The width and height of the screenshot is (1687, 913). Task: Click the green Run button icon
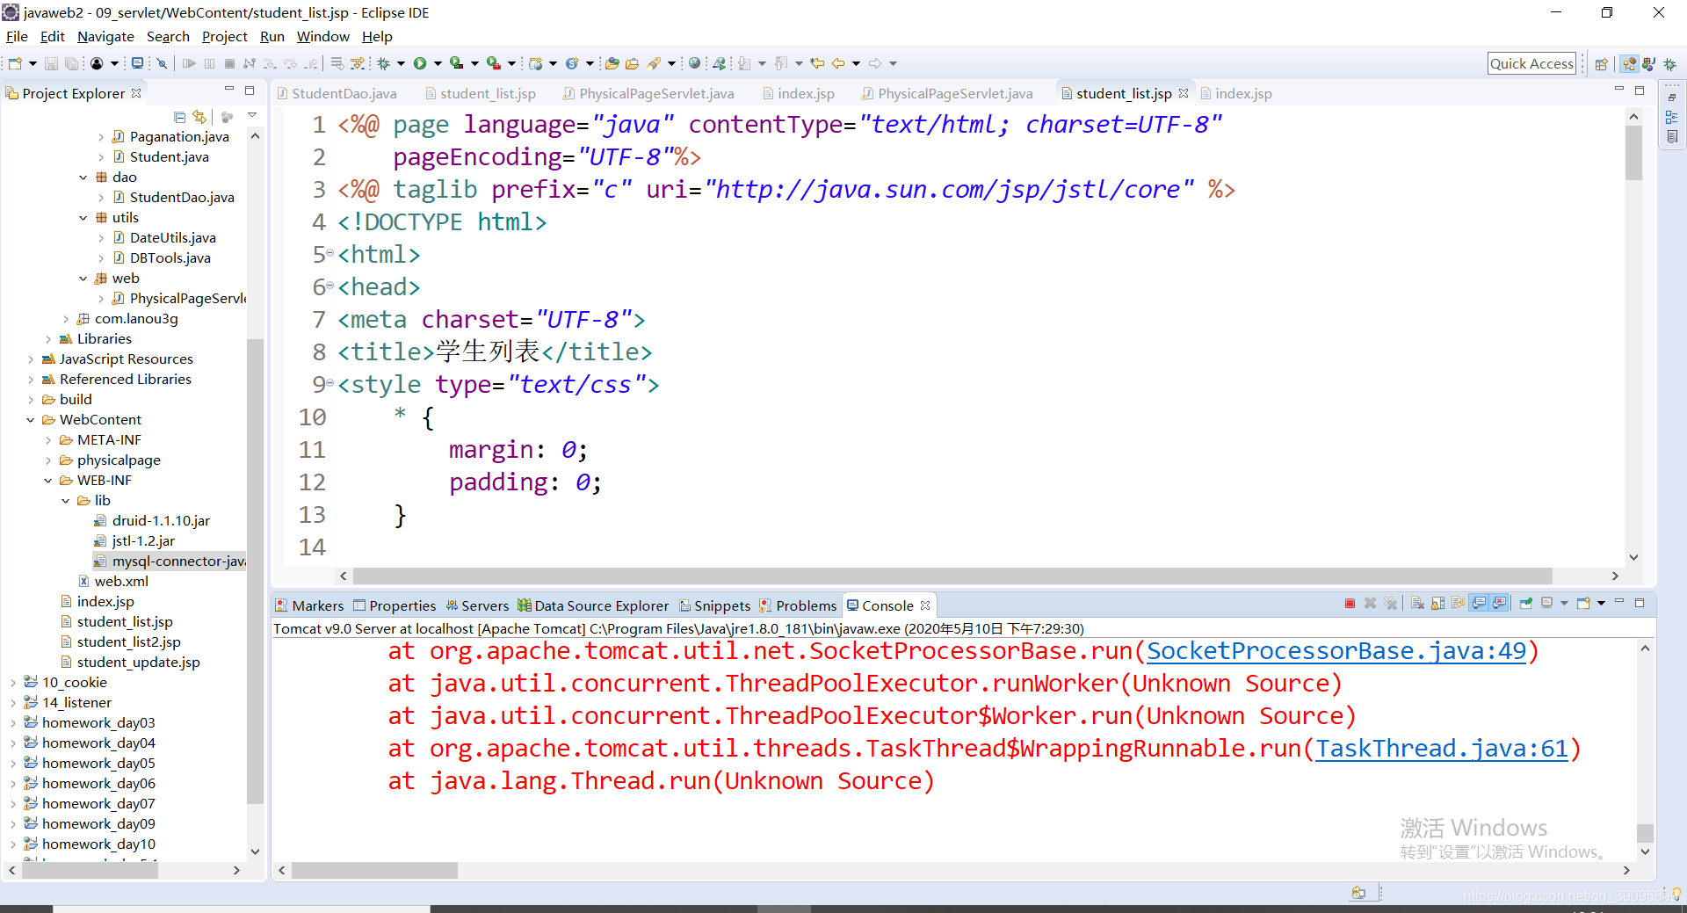click(420, 63)
